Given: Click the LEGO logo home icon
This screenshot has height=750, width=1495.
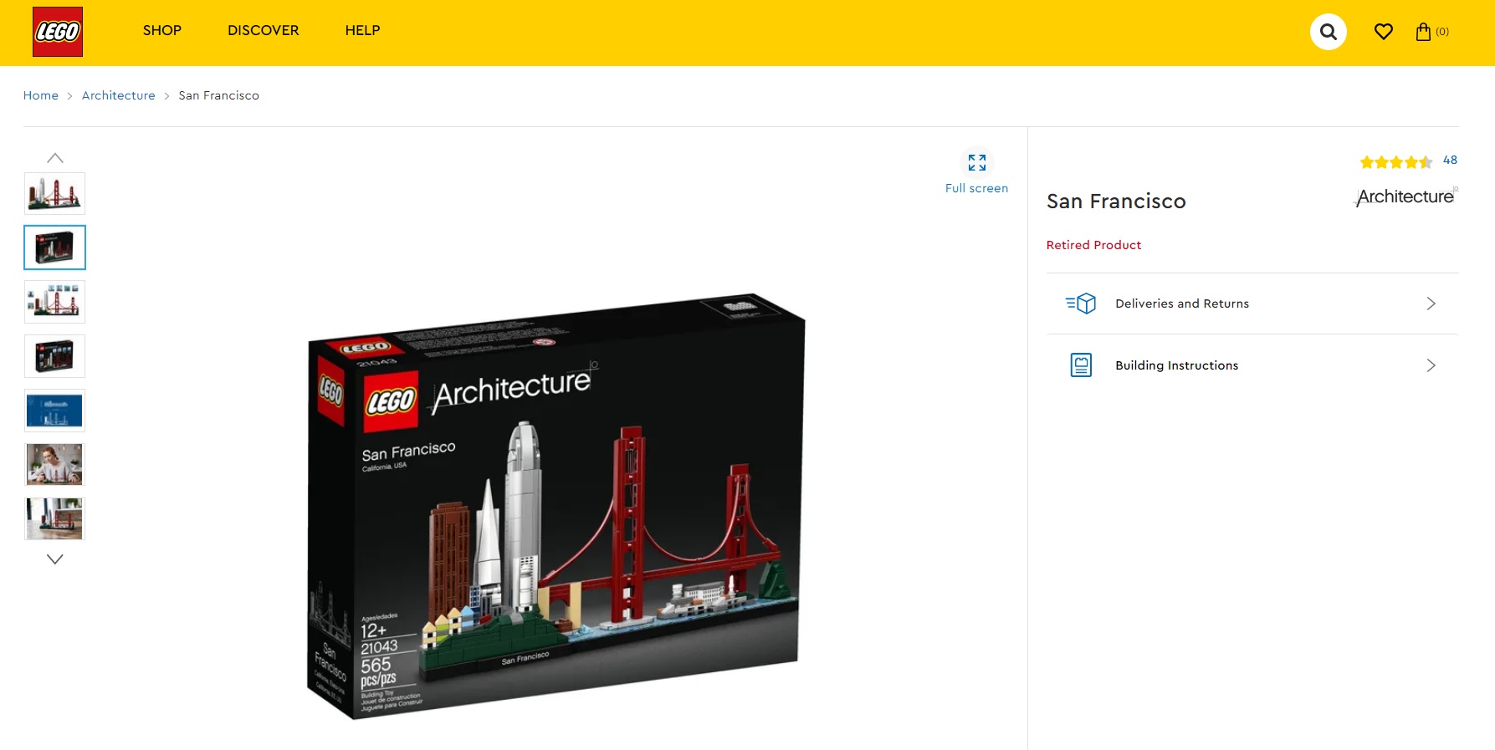Looking at the screenshot, I should click(x=58, y=32).
